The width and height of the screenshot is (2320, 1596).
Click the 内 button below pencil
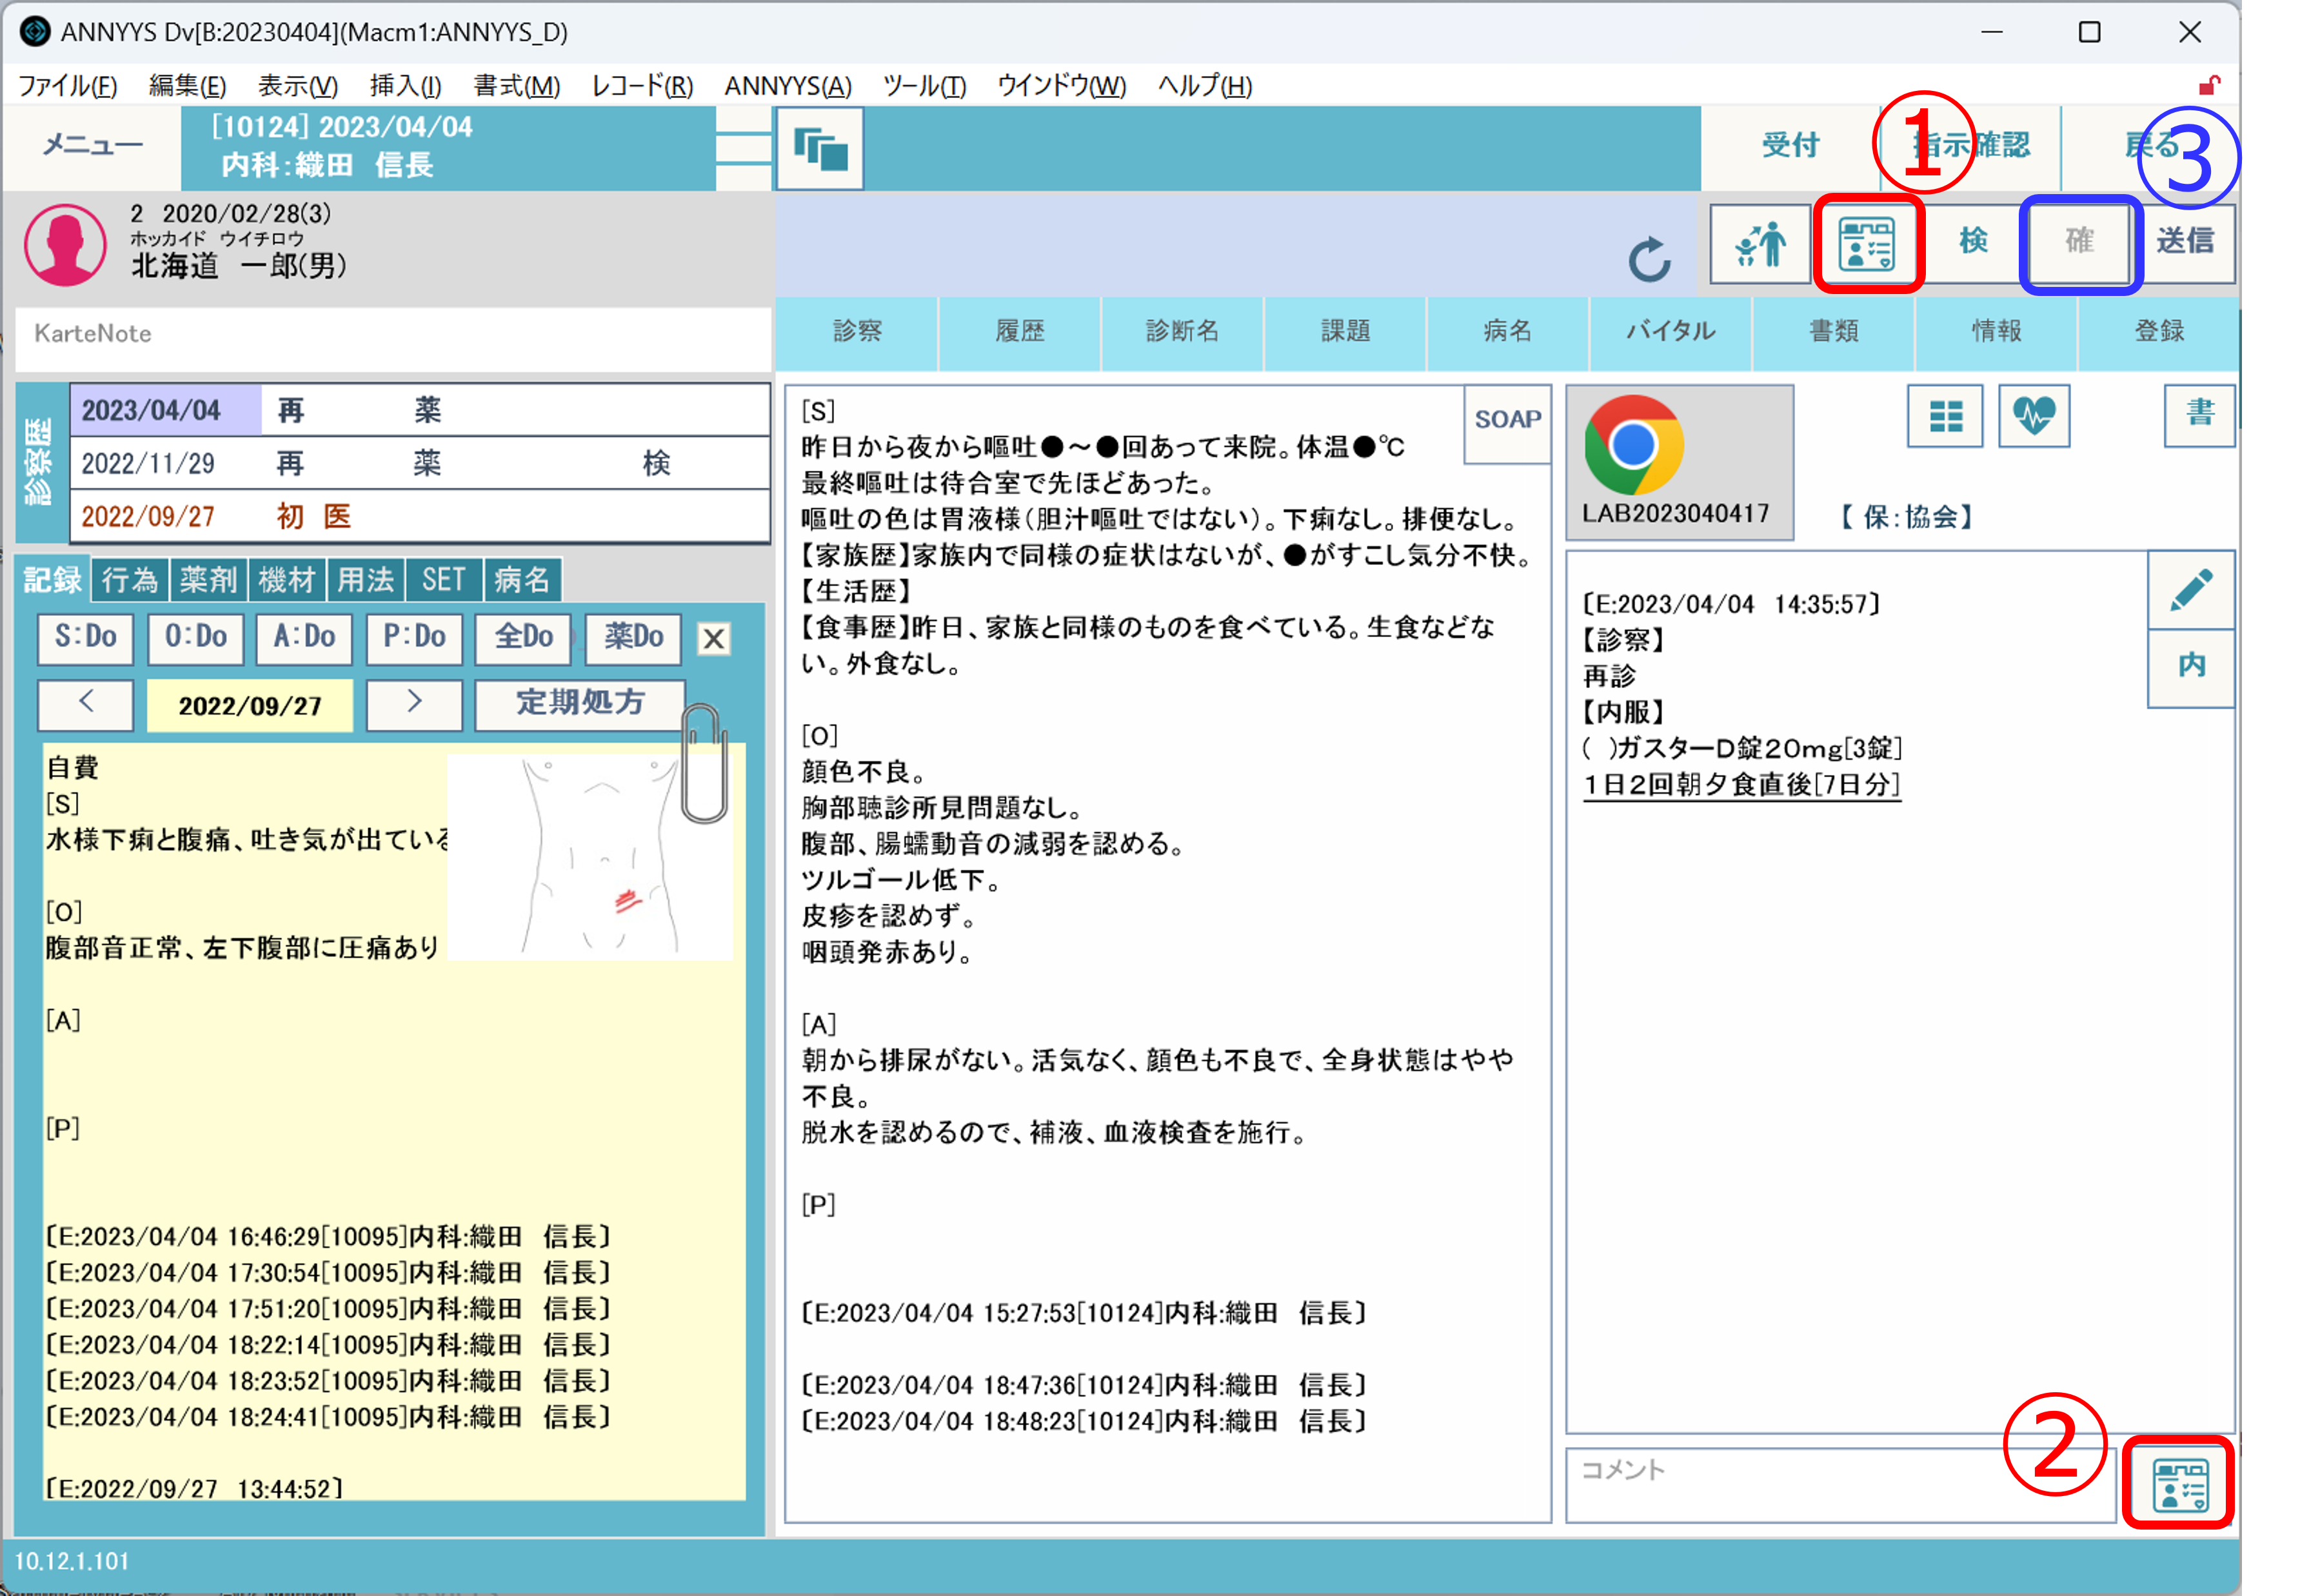coord(2190,667)
